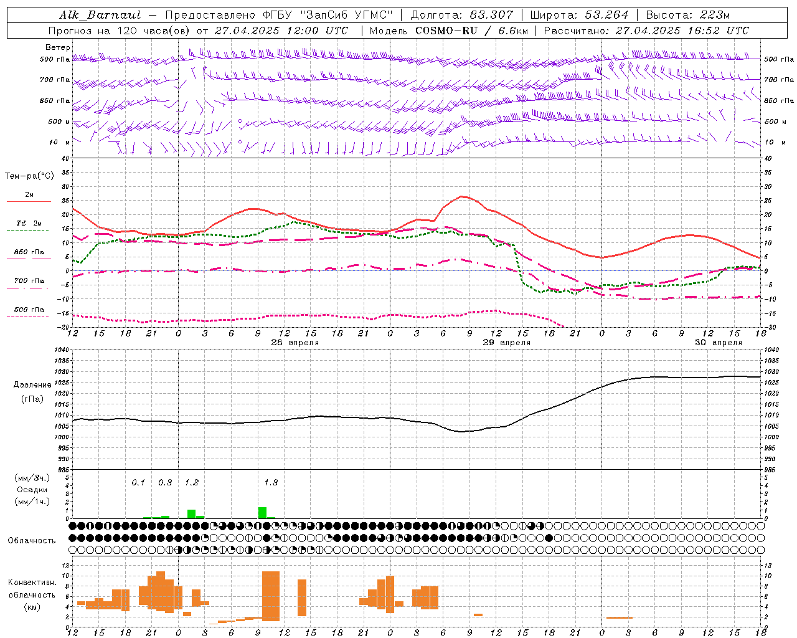Click the Давление pressure panel label
Screen dimensions: 797x638
[x=32, y=385]
